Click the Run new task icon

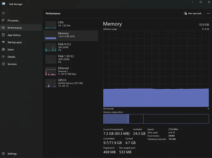[185, 13]
